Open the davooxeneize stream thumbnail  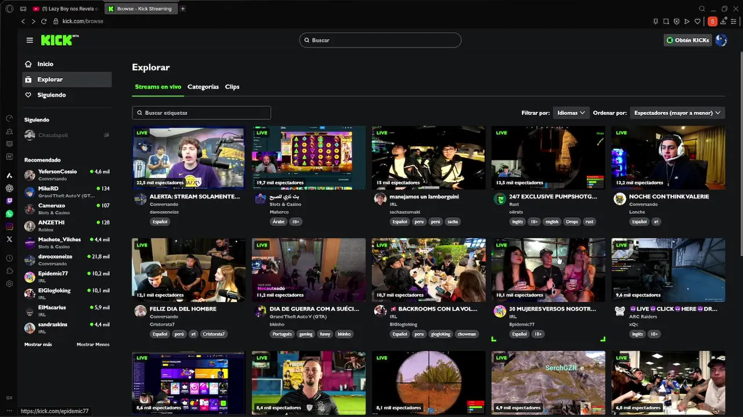[189, 158]
